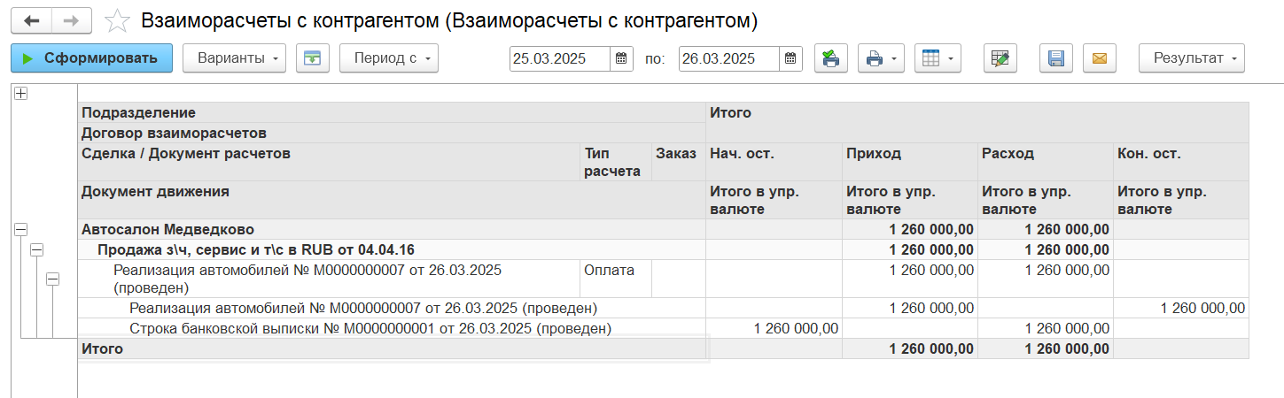This screenshot has width=1284, height=398.
Task: Expand report header with plus box
Action: pos(20,93)
